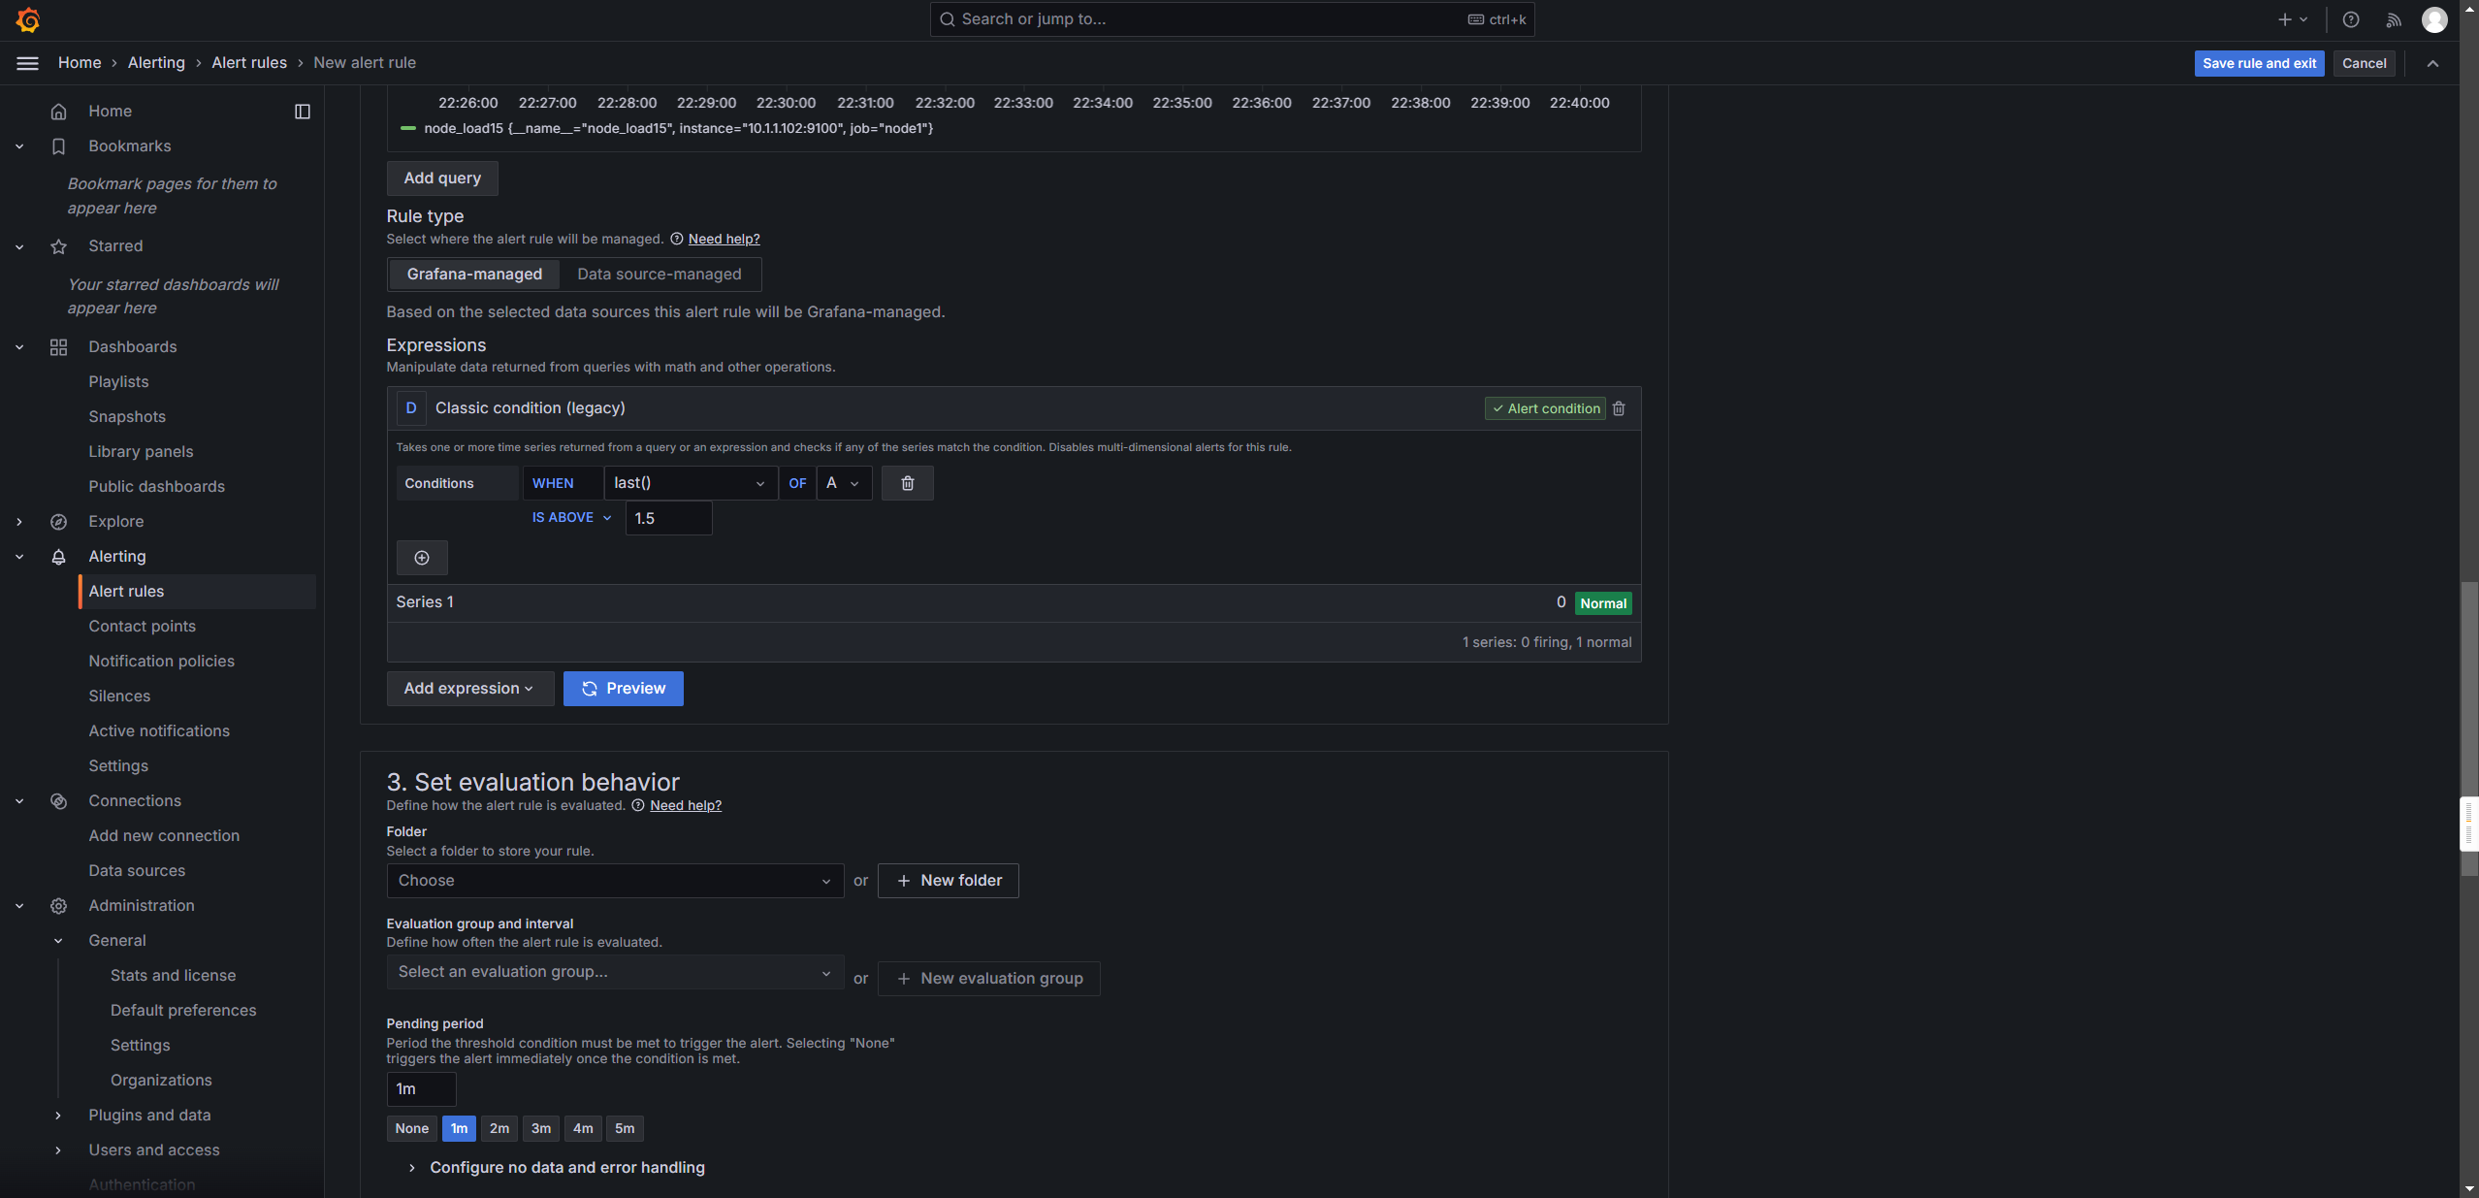
Task: Toggle the Alert condition badge on expression D
Action: click(1545, 408)
